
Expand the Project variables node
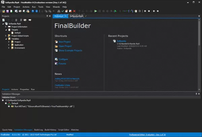point(9,42)
